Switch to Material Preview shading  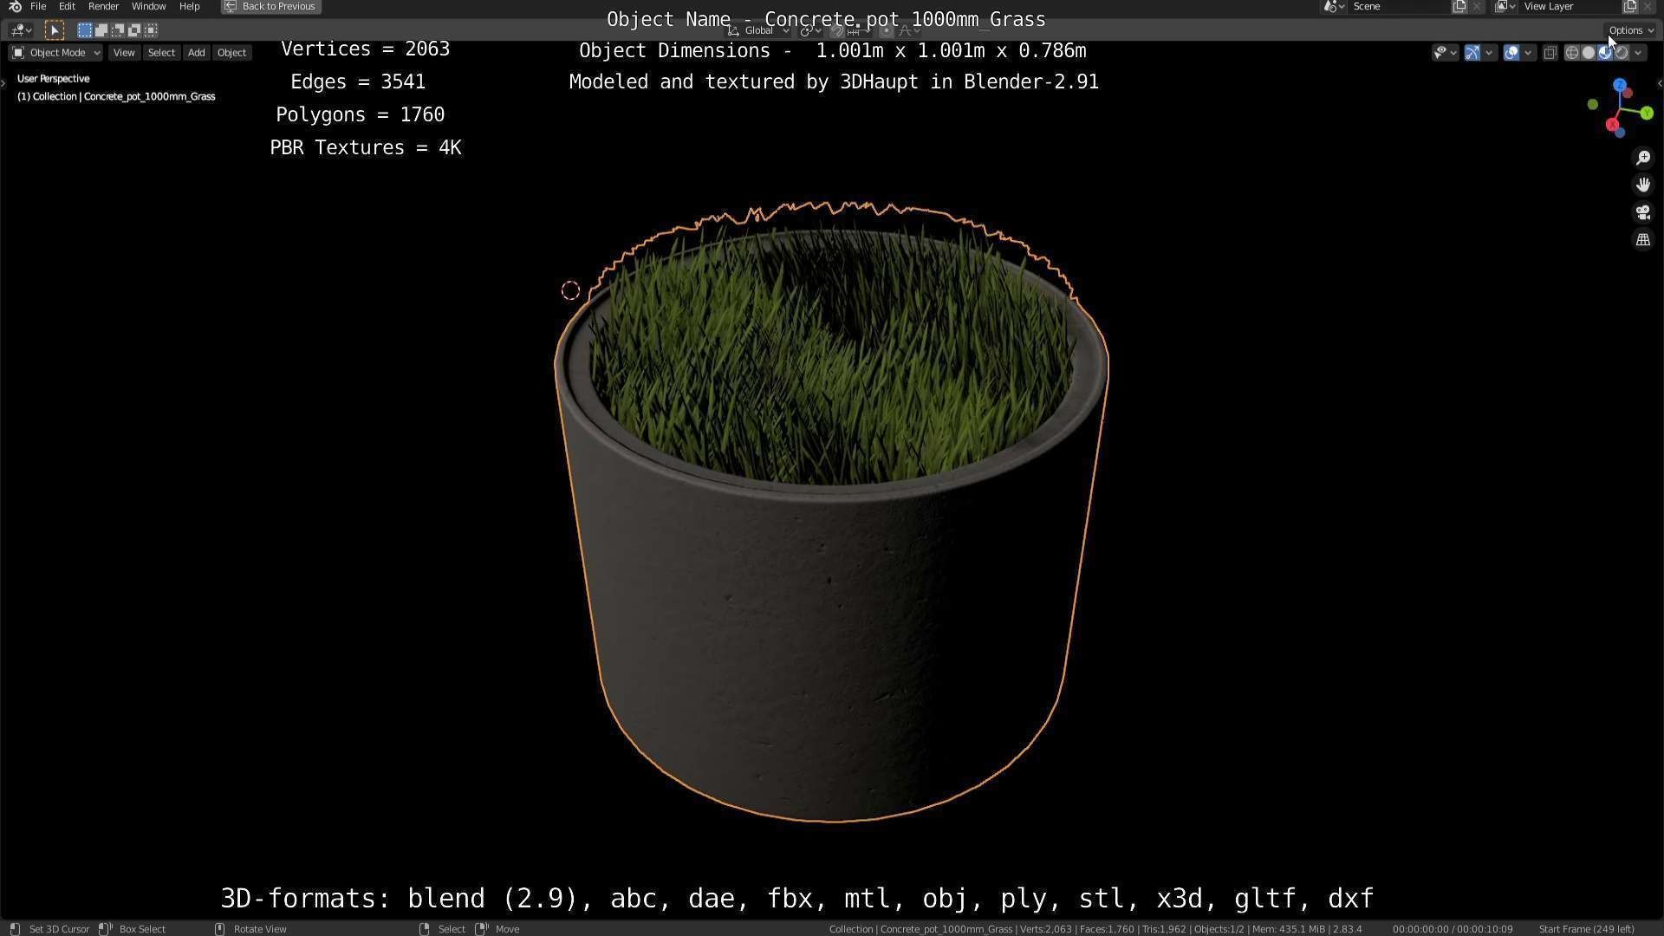1605,53
